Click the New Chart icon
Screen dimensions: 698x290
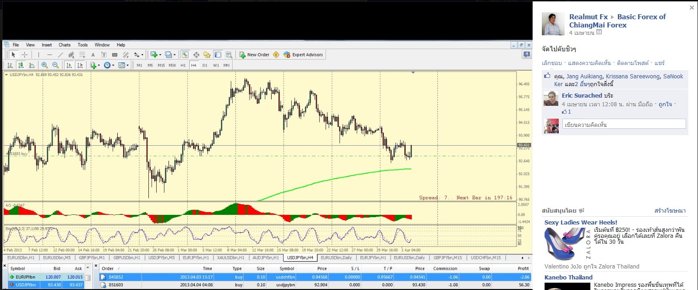(154, 55)
